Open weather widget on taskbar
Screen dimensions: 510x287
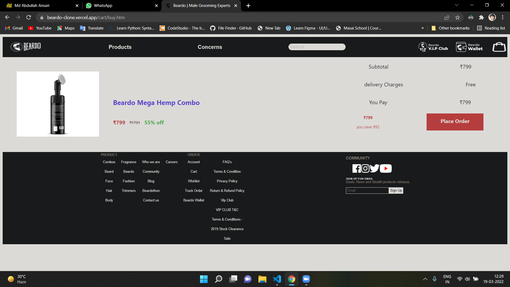coord(17,279)
